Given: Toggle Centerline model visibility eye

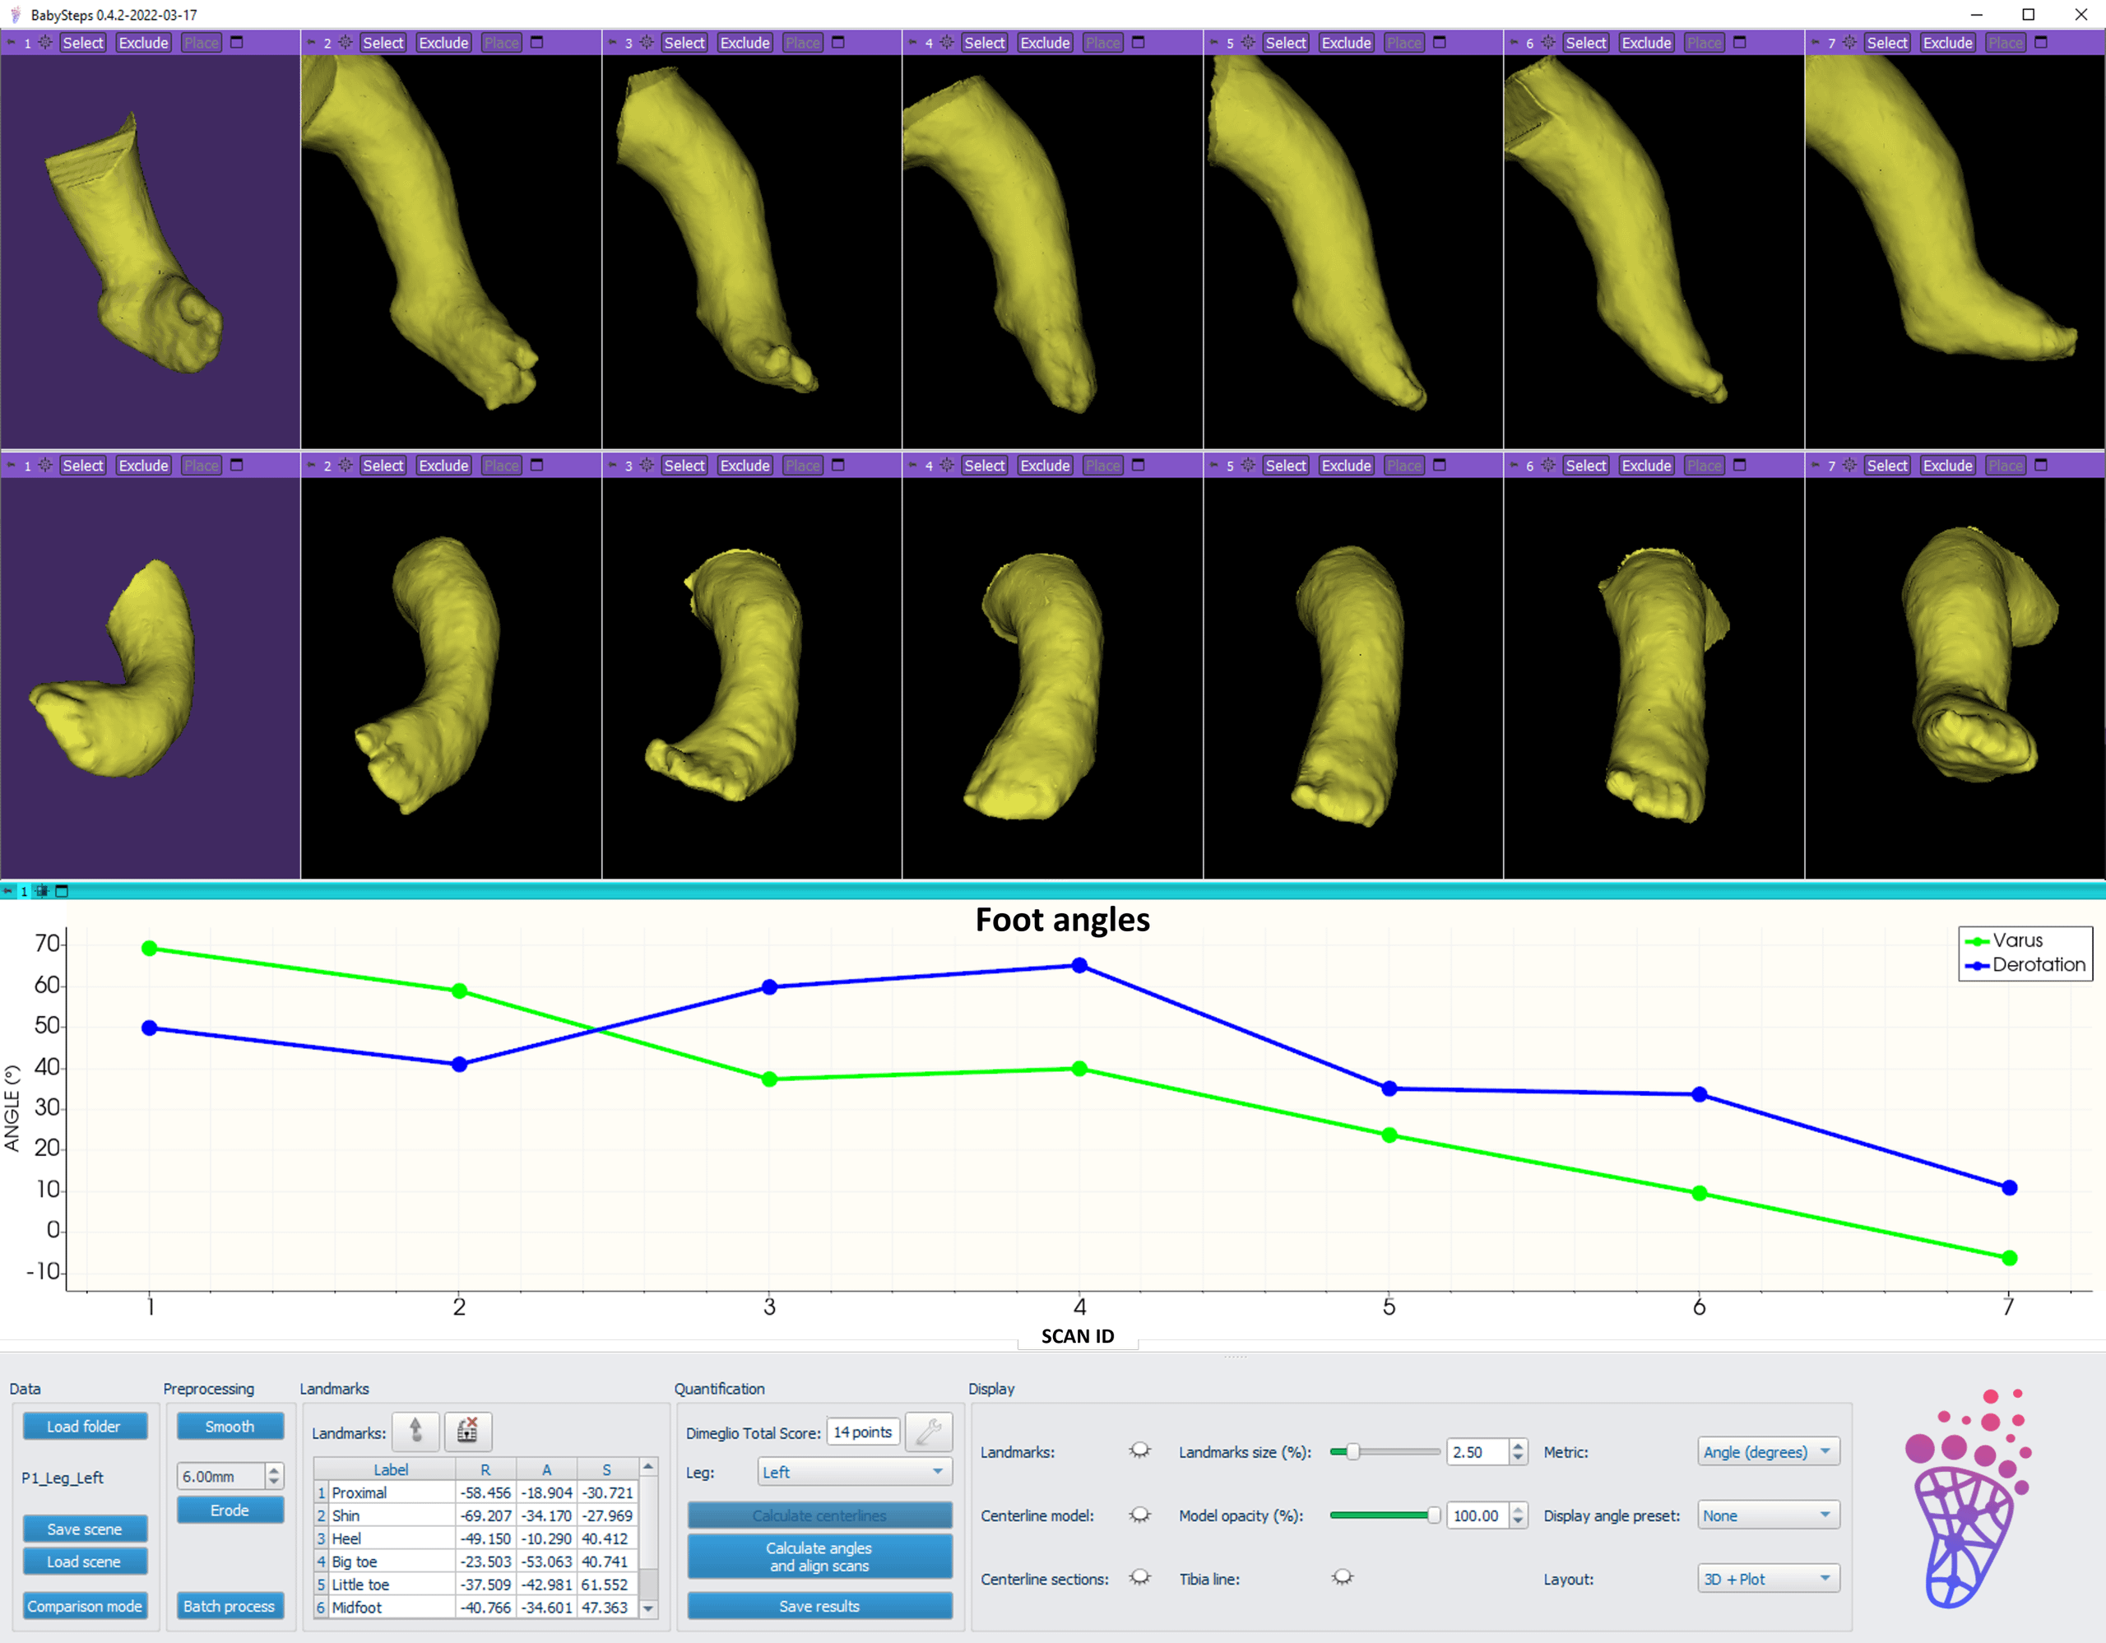Looking at the screenshot, I should [x=1139, y=1515].
